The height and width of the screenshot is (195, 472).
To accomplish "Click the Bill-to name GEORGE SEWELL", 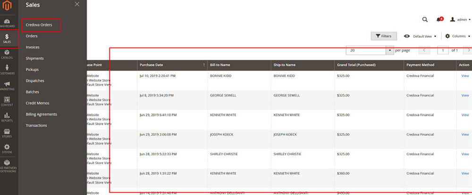I will pos(223,96).
